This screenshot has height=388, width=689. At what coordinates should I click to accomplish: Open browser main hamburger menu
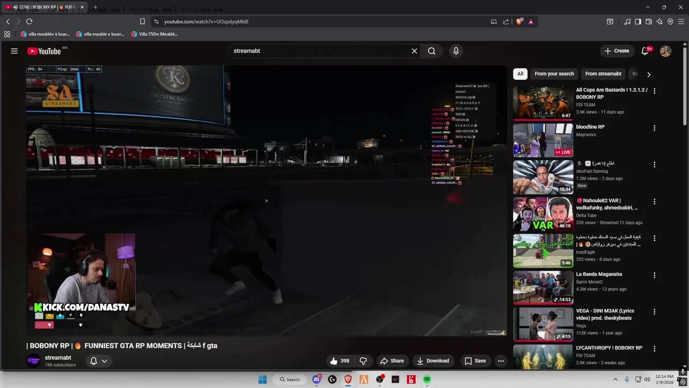click(x=681, y=22)
